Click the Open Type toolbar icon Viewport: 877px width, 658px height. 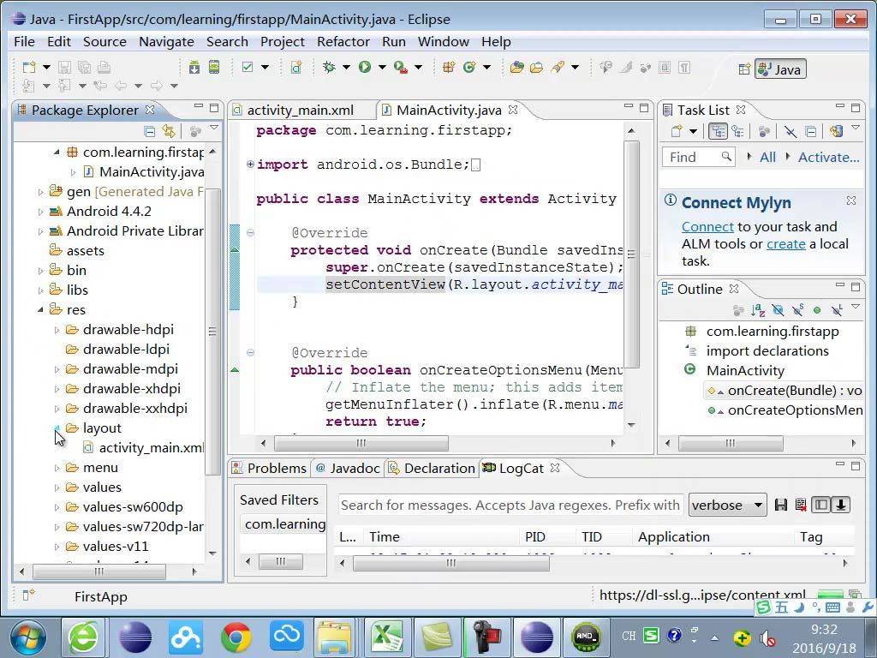tap(516, 68)
